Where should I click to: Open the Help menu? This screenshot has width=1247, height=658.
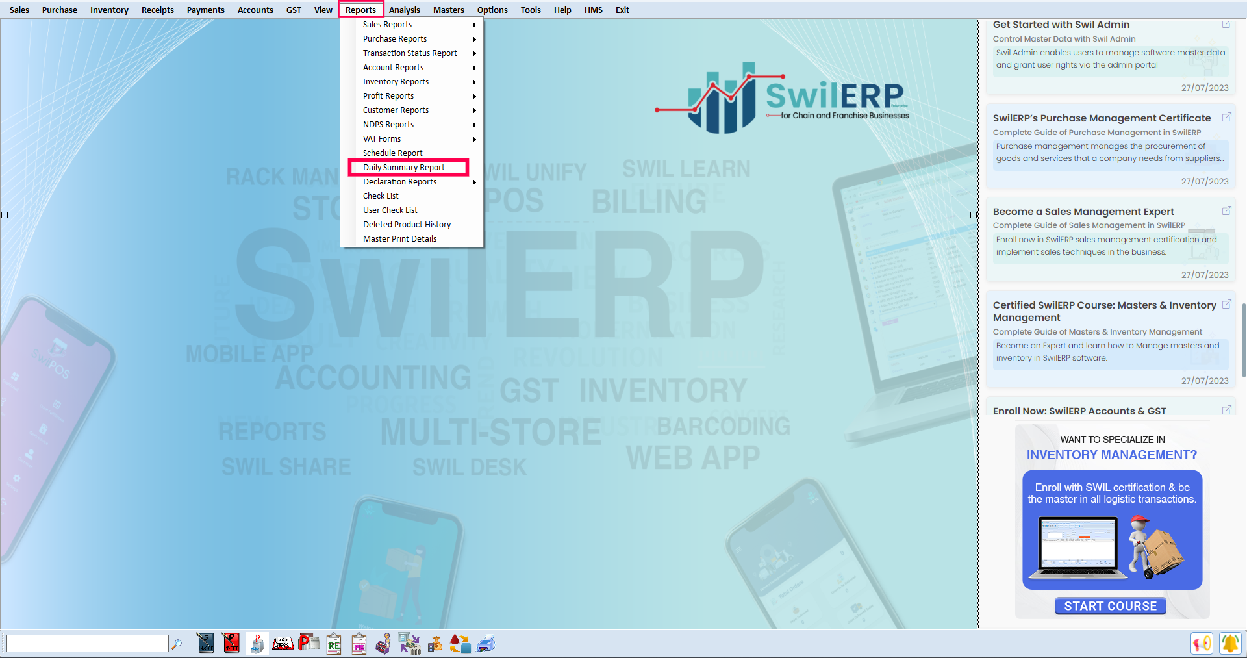pyautogui.click(x=562, y=10)
